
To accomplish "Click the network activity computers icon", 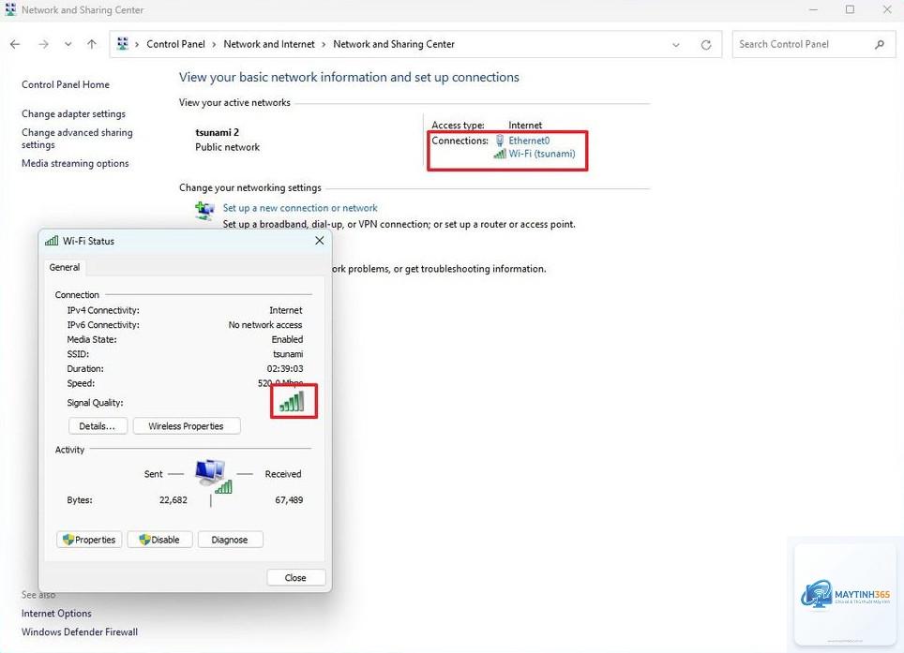I will point(212,476).
